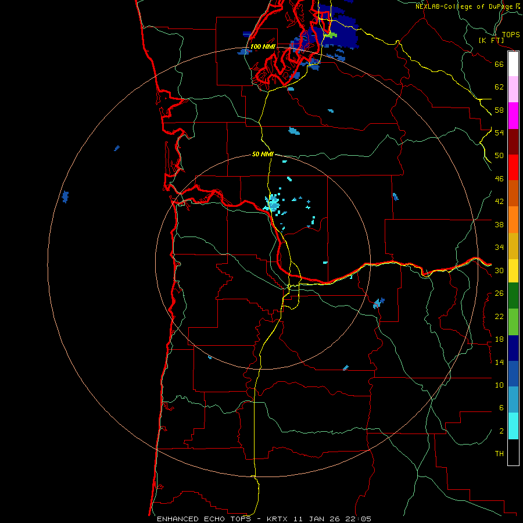The image size is (523, 523).
Task: Click the TH legend label
Action: pos(499,454)
